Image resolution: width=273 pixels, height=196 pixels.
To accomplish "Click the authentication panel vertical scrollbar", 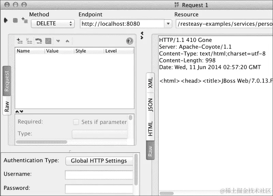I will tap(136, 169).
